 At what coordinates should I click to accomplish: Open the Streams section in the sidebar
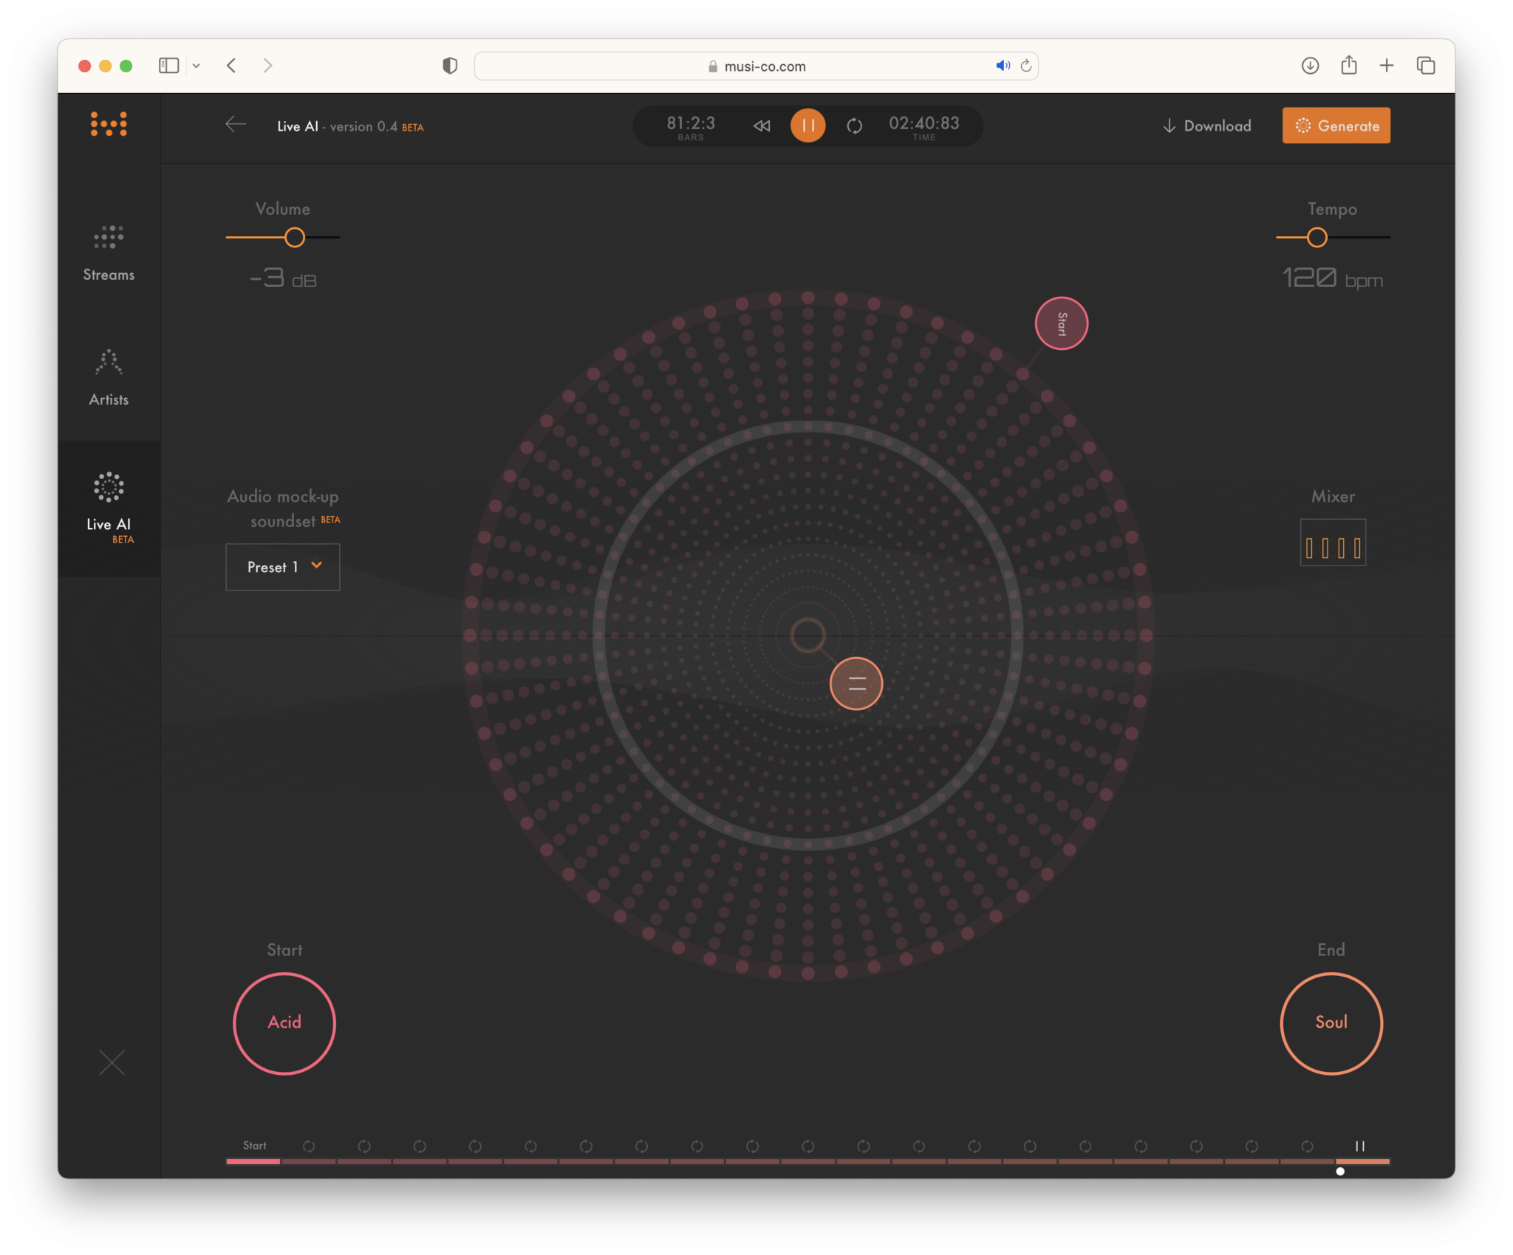(109, 251)
